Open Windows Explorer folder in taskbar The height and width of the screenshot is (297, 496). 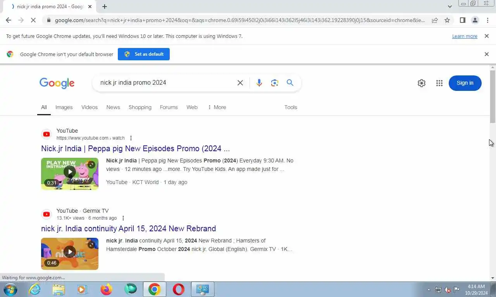click(x=59, y=289)
